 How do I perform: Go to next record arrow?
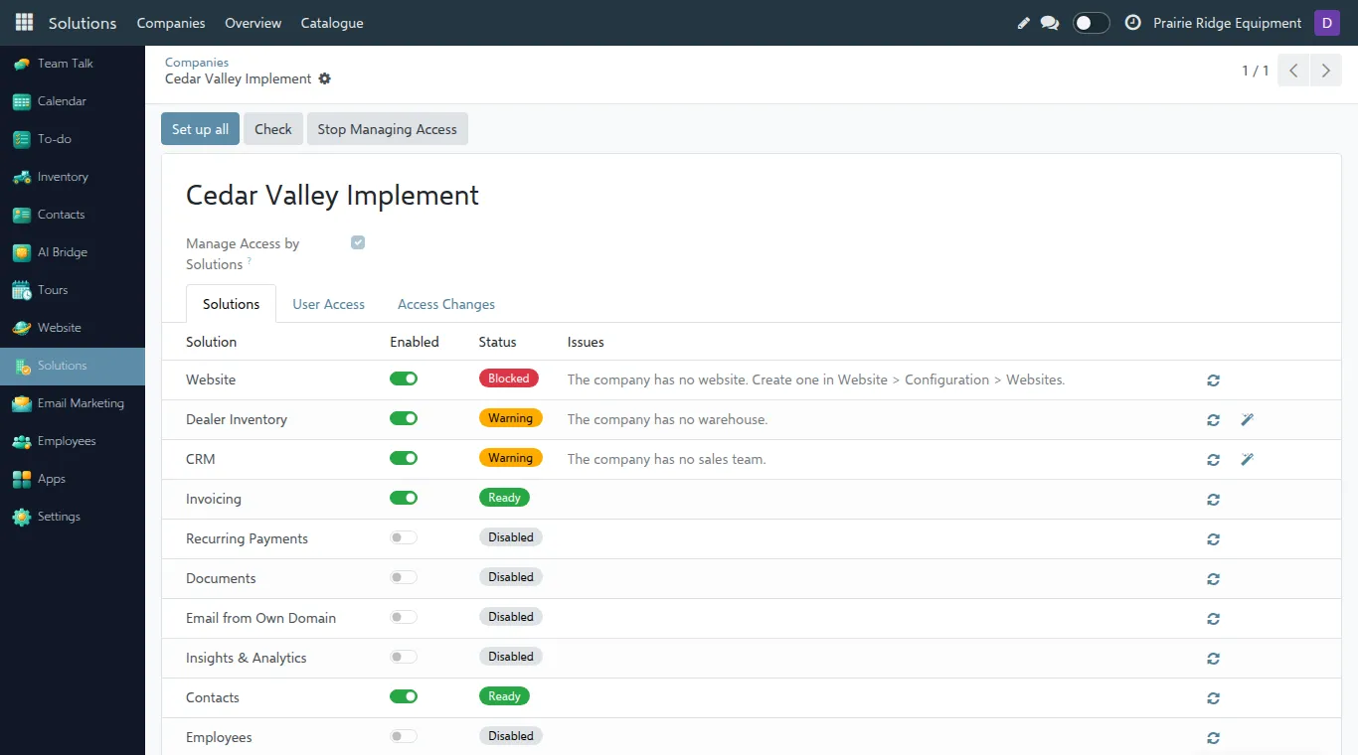[1325, 71]
